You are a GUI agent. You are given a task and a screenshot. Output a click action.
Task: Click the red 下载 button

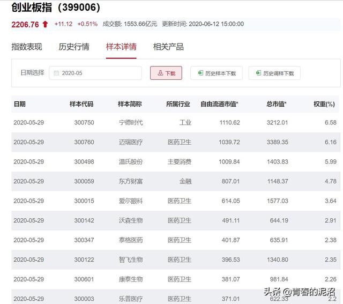click(x=166, y=73)
